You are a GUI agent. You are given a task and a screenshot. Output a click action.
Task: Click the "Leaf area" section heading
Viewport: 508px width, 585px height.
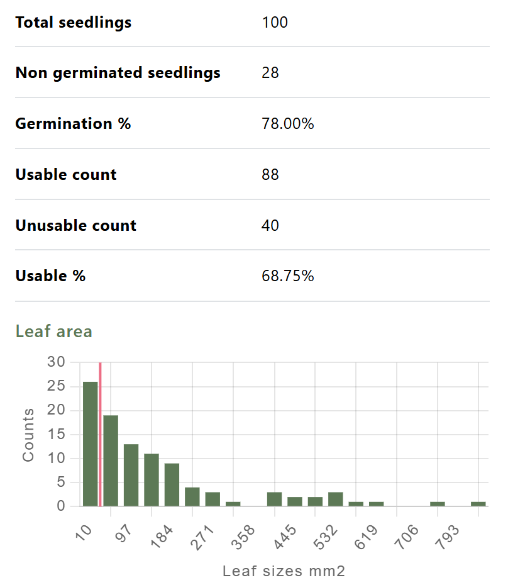click(x=54, y=331)
